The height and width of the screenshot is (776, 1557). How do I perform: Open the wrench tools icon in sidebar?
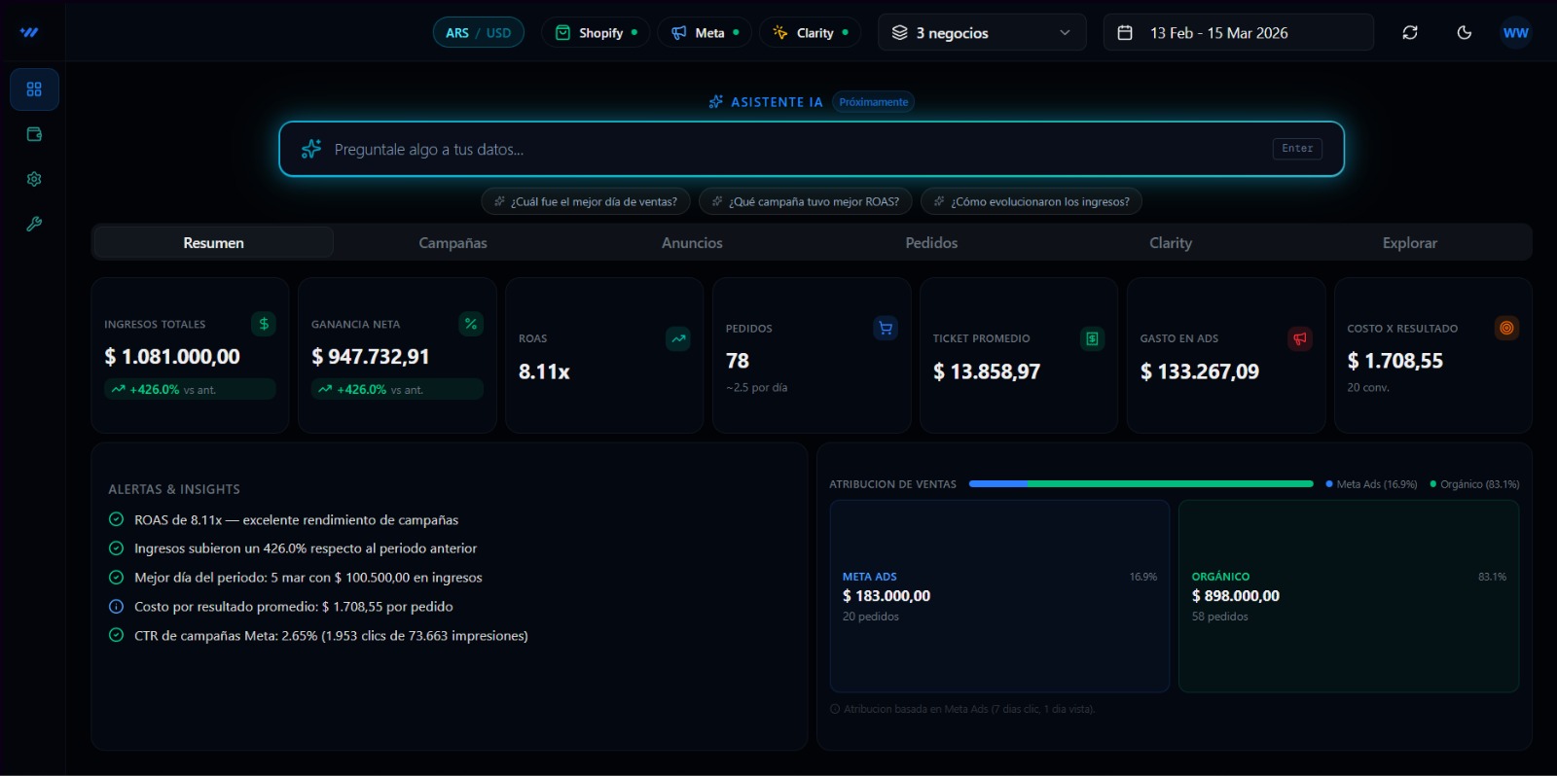click(34, 224)
